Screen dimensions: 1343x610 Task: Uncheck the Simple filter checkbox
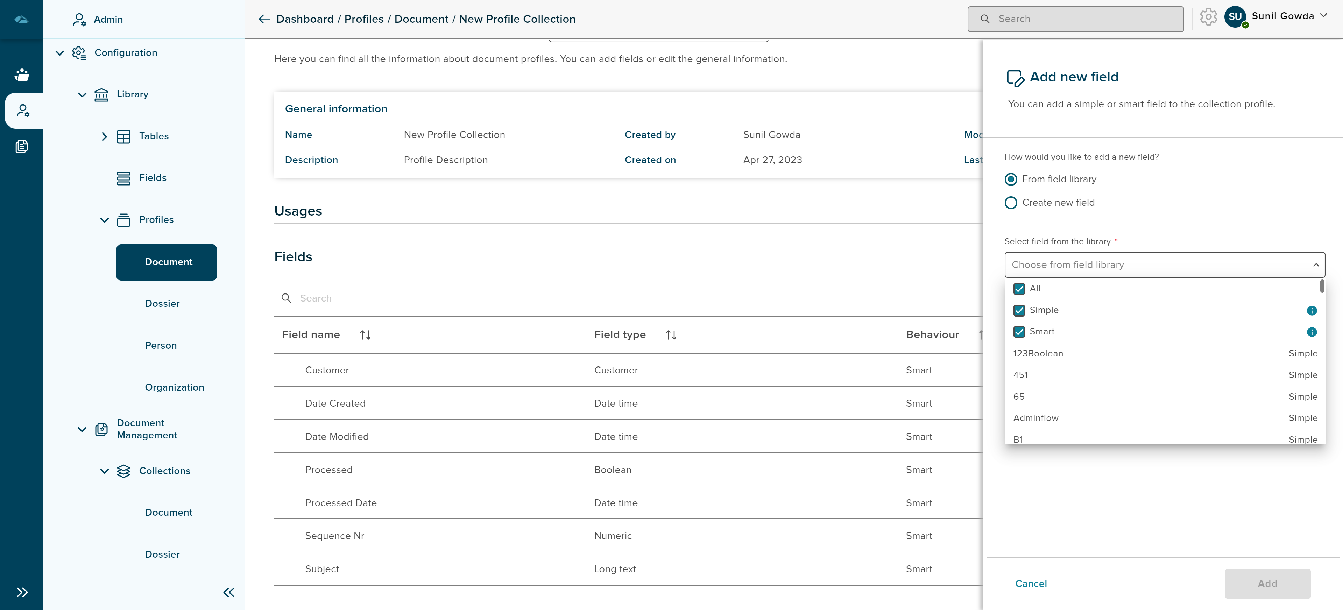click(x=1019, y=311)
